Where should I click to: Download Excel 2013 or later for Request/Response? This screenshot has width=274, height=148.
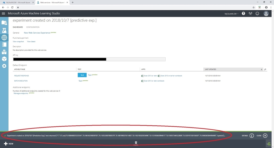(x=149, y=76)
